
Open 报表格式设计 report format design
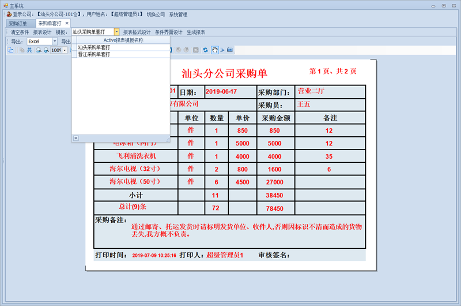(x=137, y=32)
